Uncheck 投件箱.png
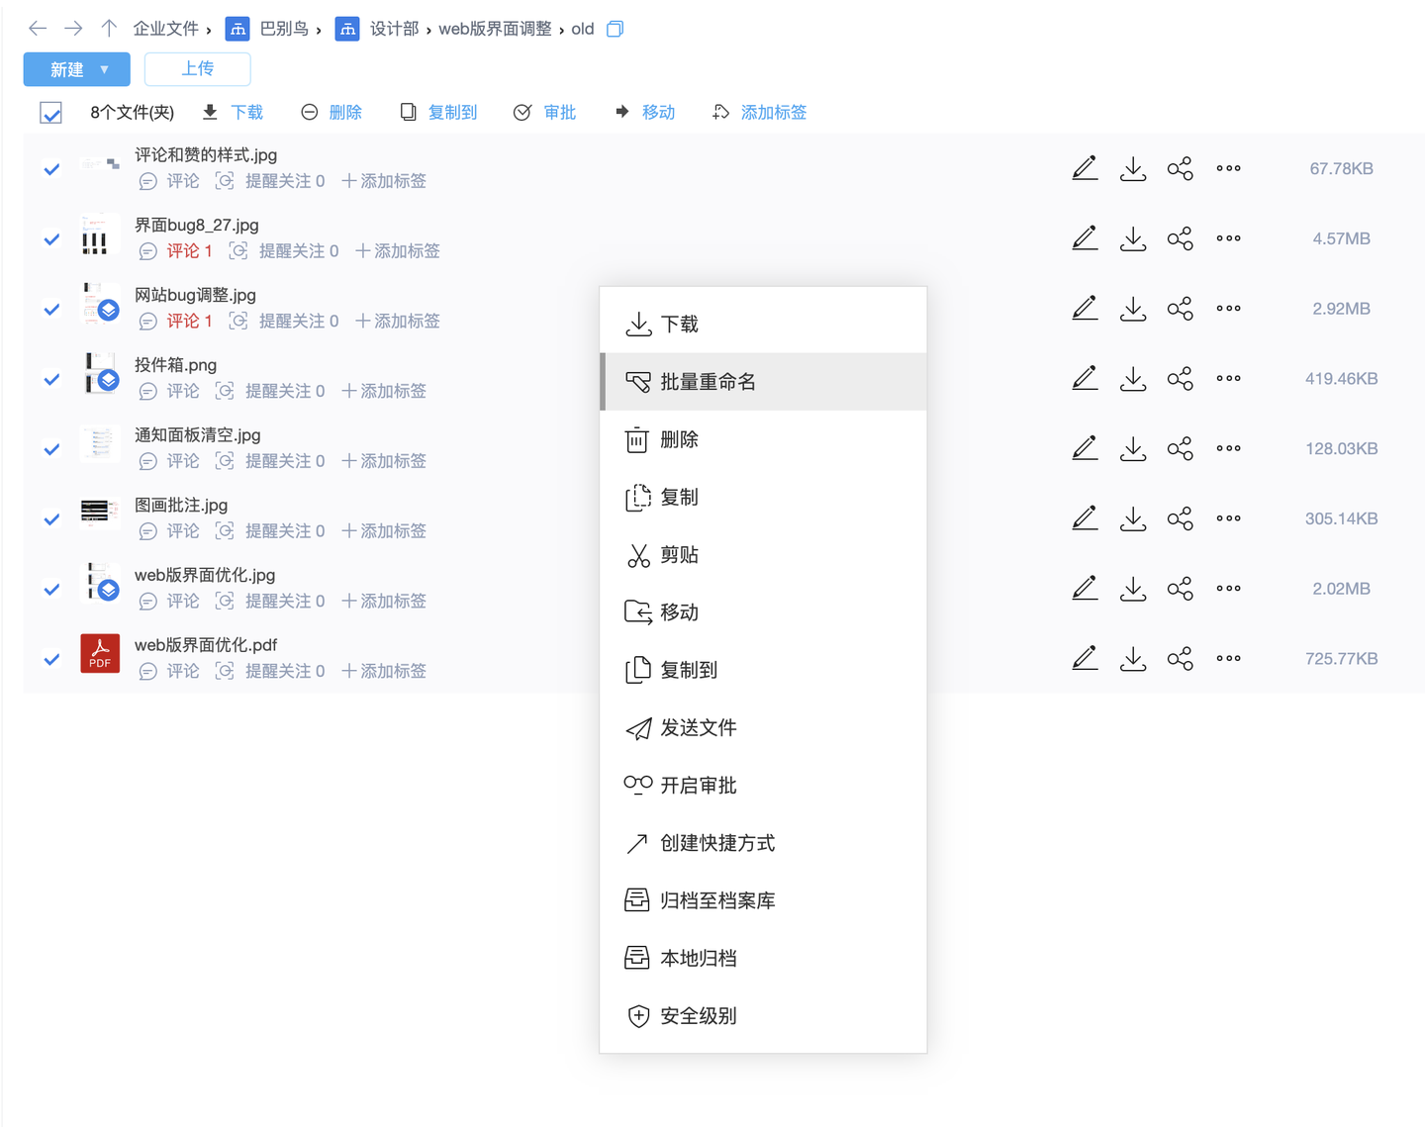 tap(51, 379)
